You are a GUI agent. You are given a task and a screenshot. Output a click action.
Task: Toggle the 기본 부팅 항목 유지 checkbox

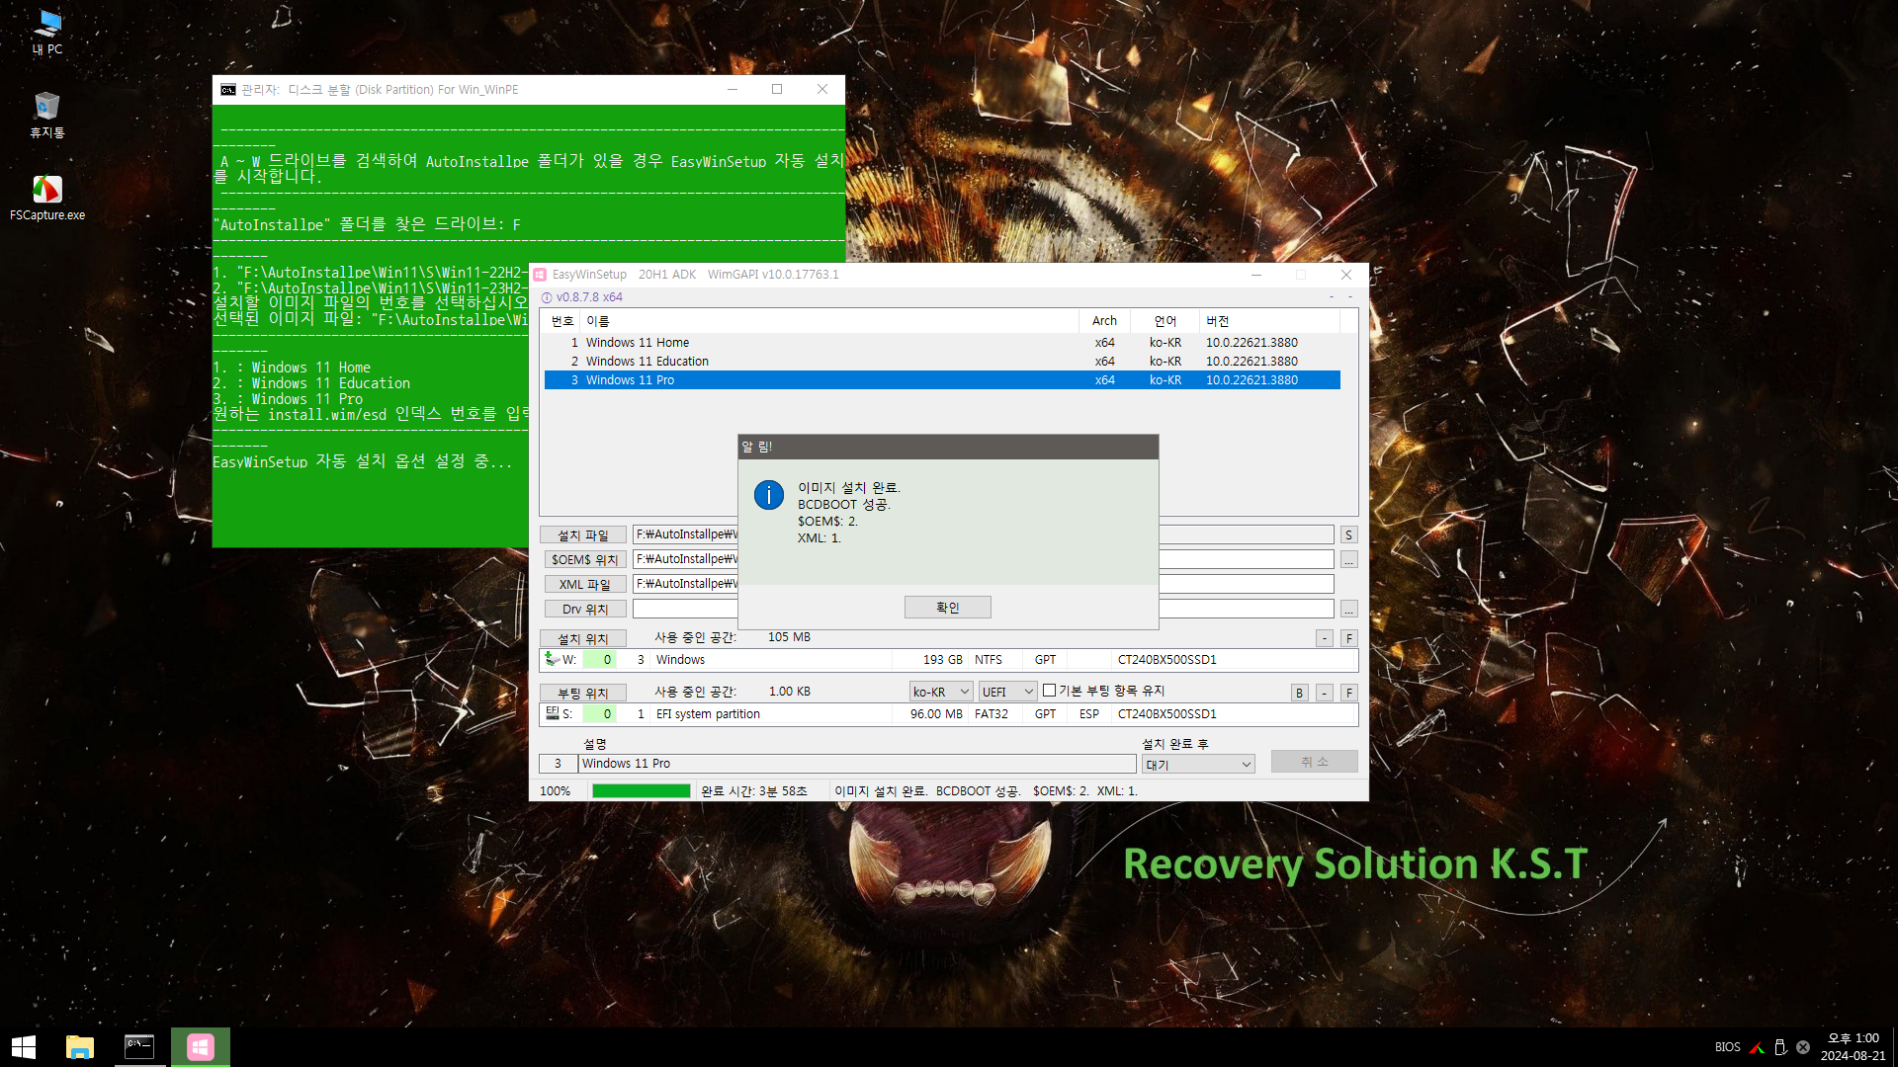pos(1050,691)
